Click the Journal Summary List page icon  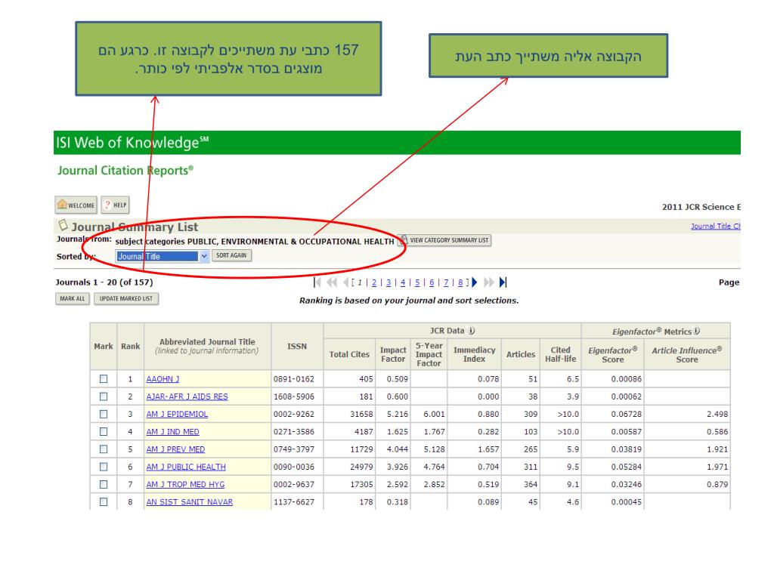[x=63, y=225]
